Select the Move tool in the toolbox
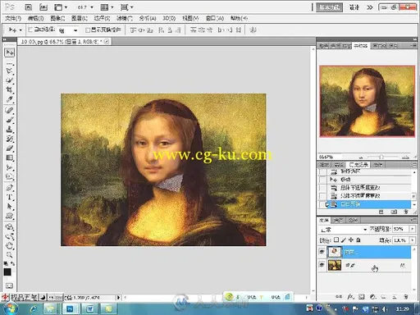The image size is (420, 315). point(9,52)
